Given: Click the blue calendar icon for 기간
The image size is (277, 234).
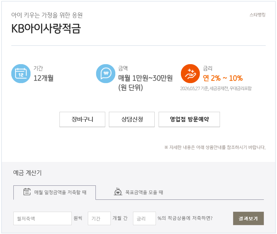Looking at the screenshot, I should (x=20, y=73).
